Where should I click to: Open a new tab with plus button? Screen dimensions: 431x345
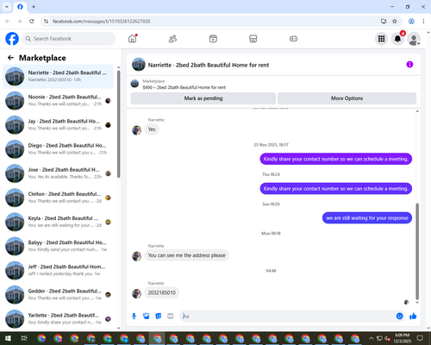34,7
